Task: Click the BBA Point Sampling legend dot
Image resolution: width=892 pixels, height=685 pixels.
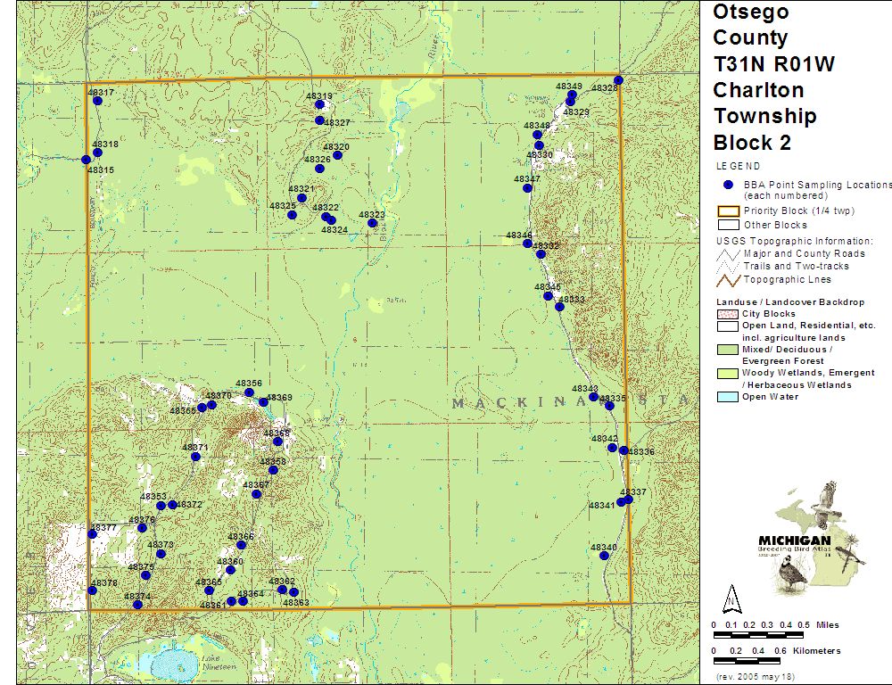Action: (728, 184)
